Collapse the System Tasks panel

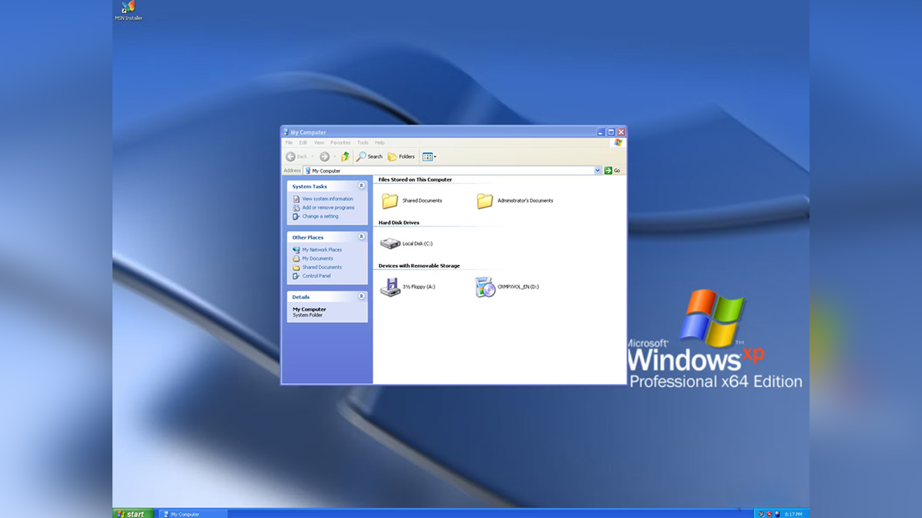coord(362,186)
